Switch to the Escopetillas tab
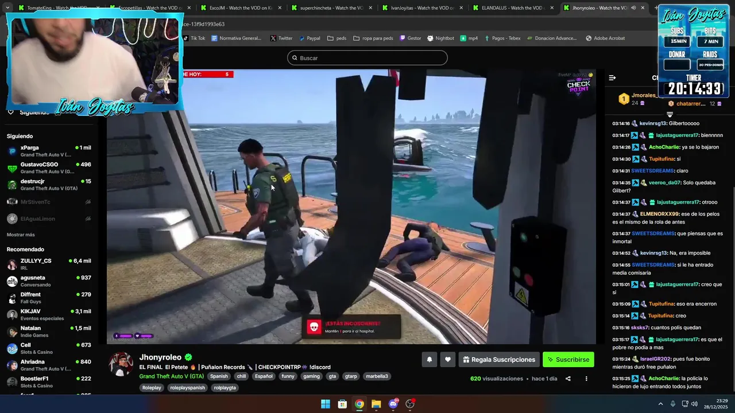 coord(150,8)
